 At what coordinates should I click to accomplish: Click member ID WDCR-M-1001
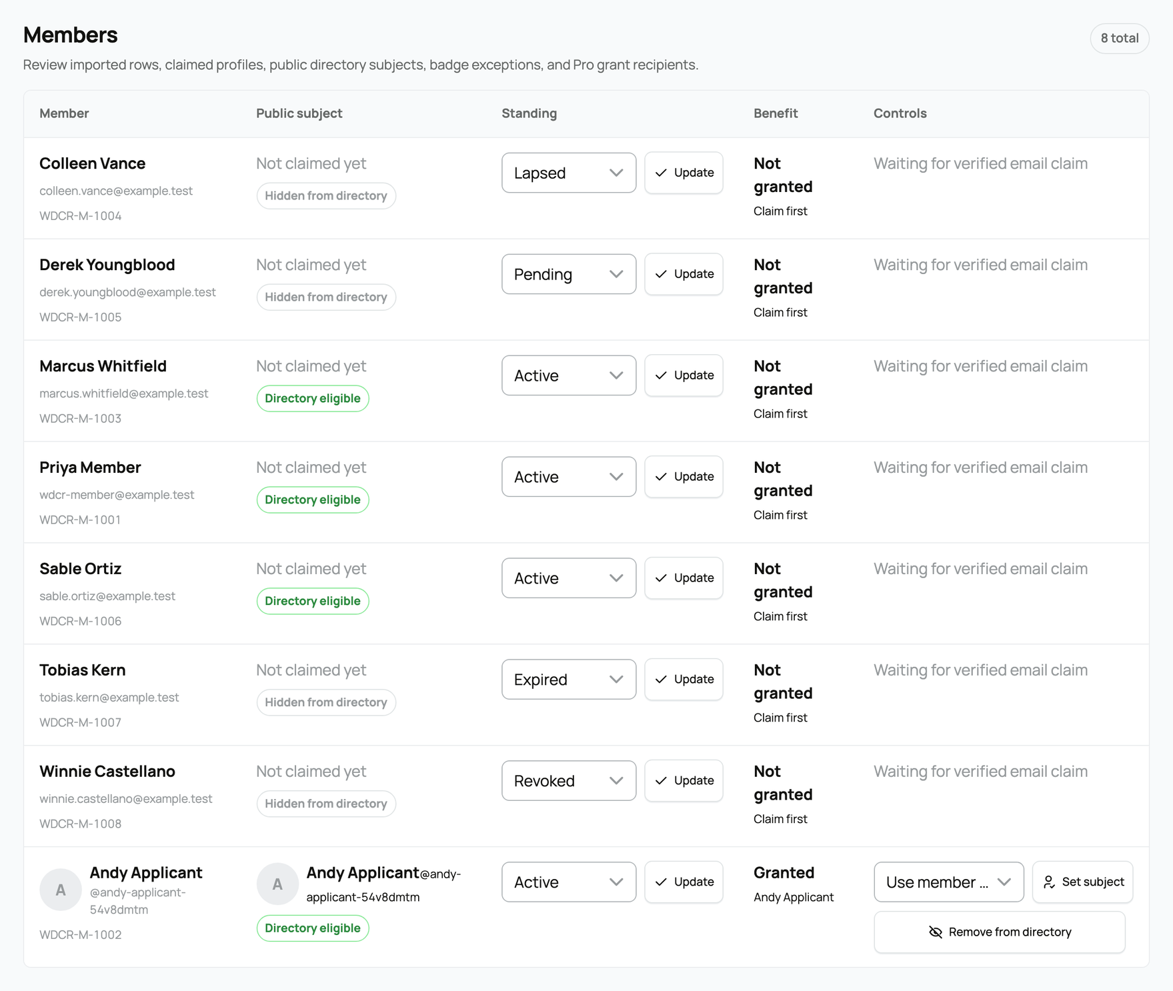(80, 521)
